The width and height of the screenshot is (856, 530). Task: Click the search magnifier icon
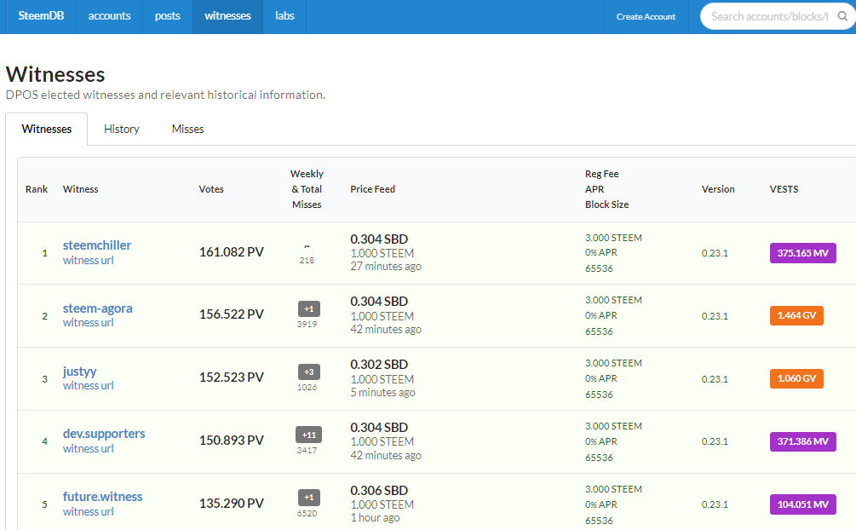pyautogui.click(x=842, y=16)
